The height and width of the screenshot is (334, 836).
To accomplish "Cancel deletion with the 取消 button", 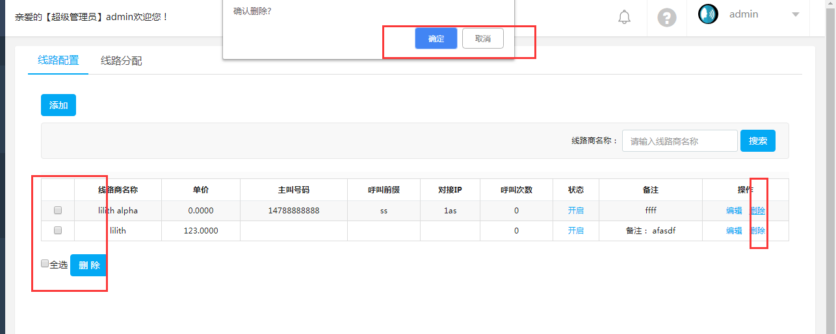I will click(x=483, y=39).
